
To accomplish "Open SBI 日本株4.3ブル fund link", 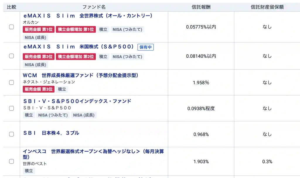I will click(51, 133).
